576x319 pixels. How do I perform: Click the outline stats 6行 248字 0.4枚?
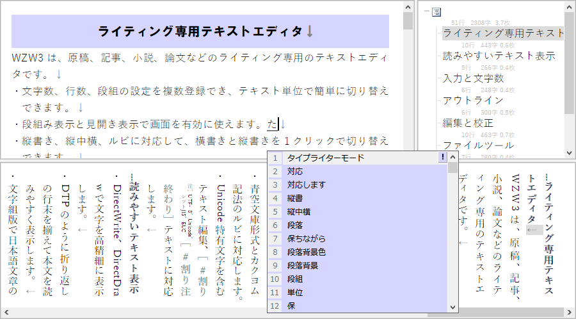pos(488,90)
